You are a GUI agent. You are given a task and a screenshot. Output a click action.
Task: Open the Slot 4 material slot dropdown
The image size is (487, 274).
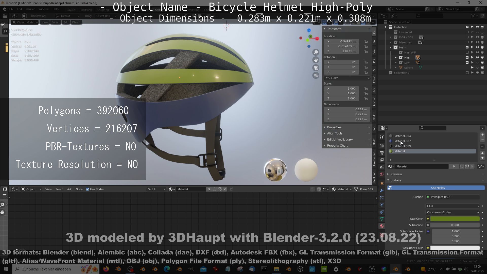(156, 189)
